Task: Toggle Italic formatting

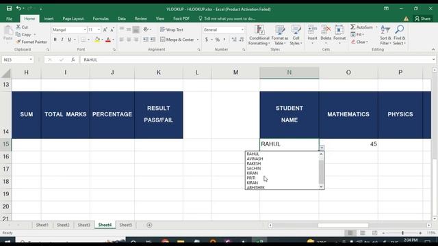Action: [x=62, y=40]
